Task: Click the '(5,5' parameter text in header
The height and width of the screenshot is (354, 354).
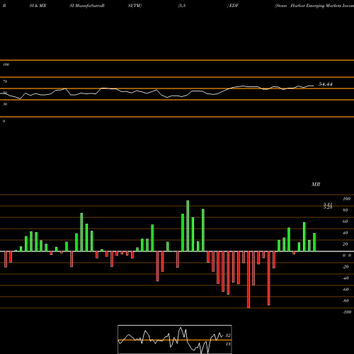Action: point(182,6)
